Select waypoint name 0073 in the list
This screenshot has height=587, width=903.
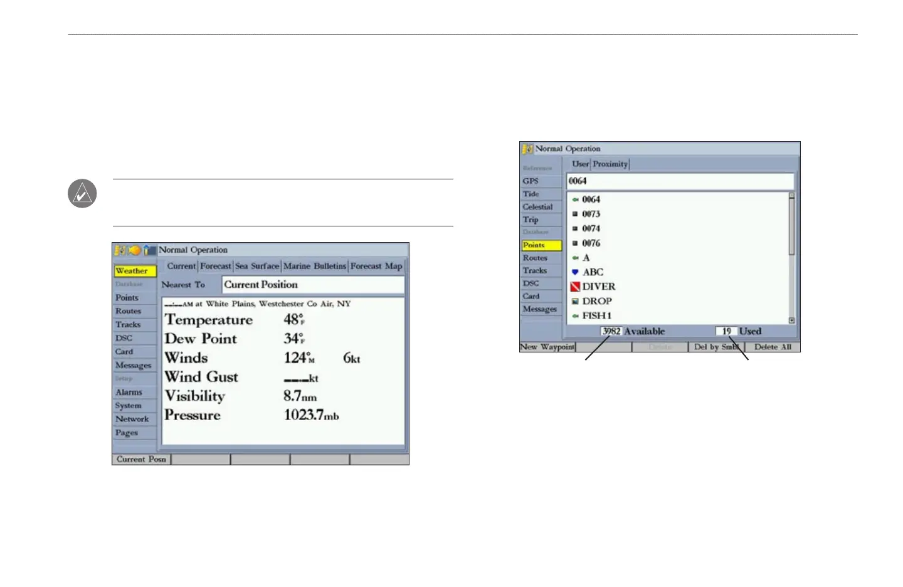[591, 214]
